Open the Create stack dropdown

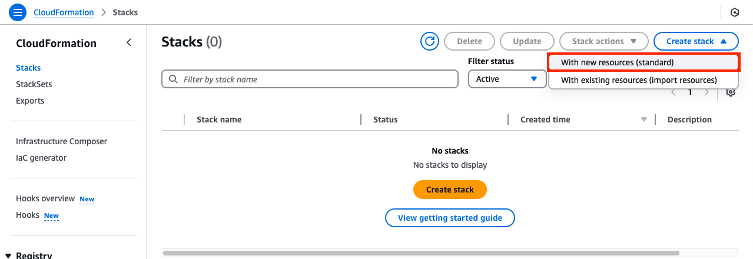(696, 41)
